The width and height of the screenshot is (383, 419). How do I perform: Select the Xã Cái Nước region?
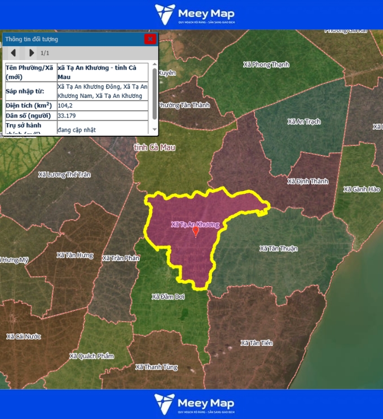[x=24, y=336]
